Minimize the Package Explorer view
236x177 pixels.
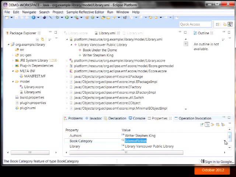click(x=51, y=32)
